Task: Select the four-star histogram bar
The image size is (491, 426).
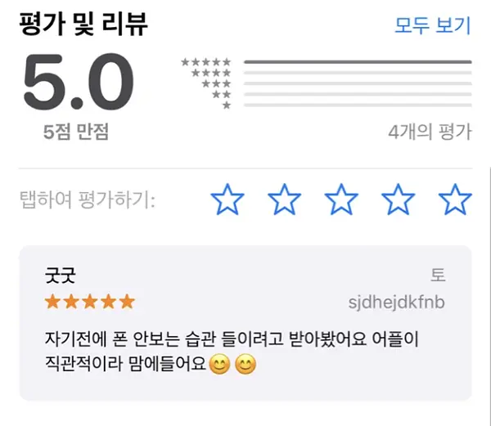Action: [x=358, y=73]
